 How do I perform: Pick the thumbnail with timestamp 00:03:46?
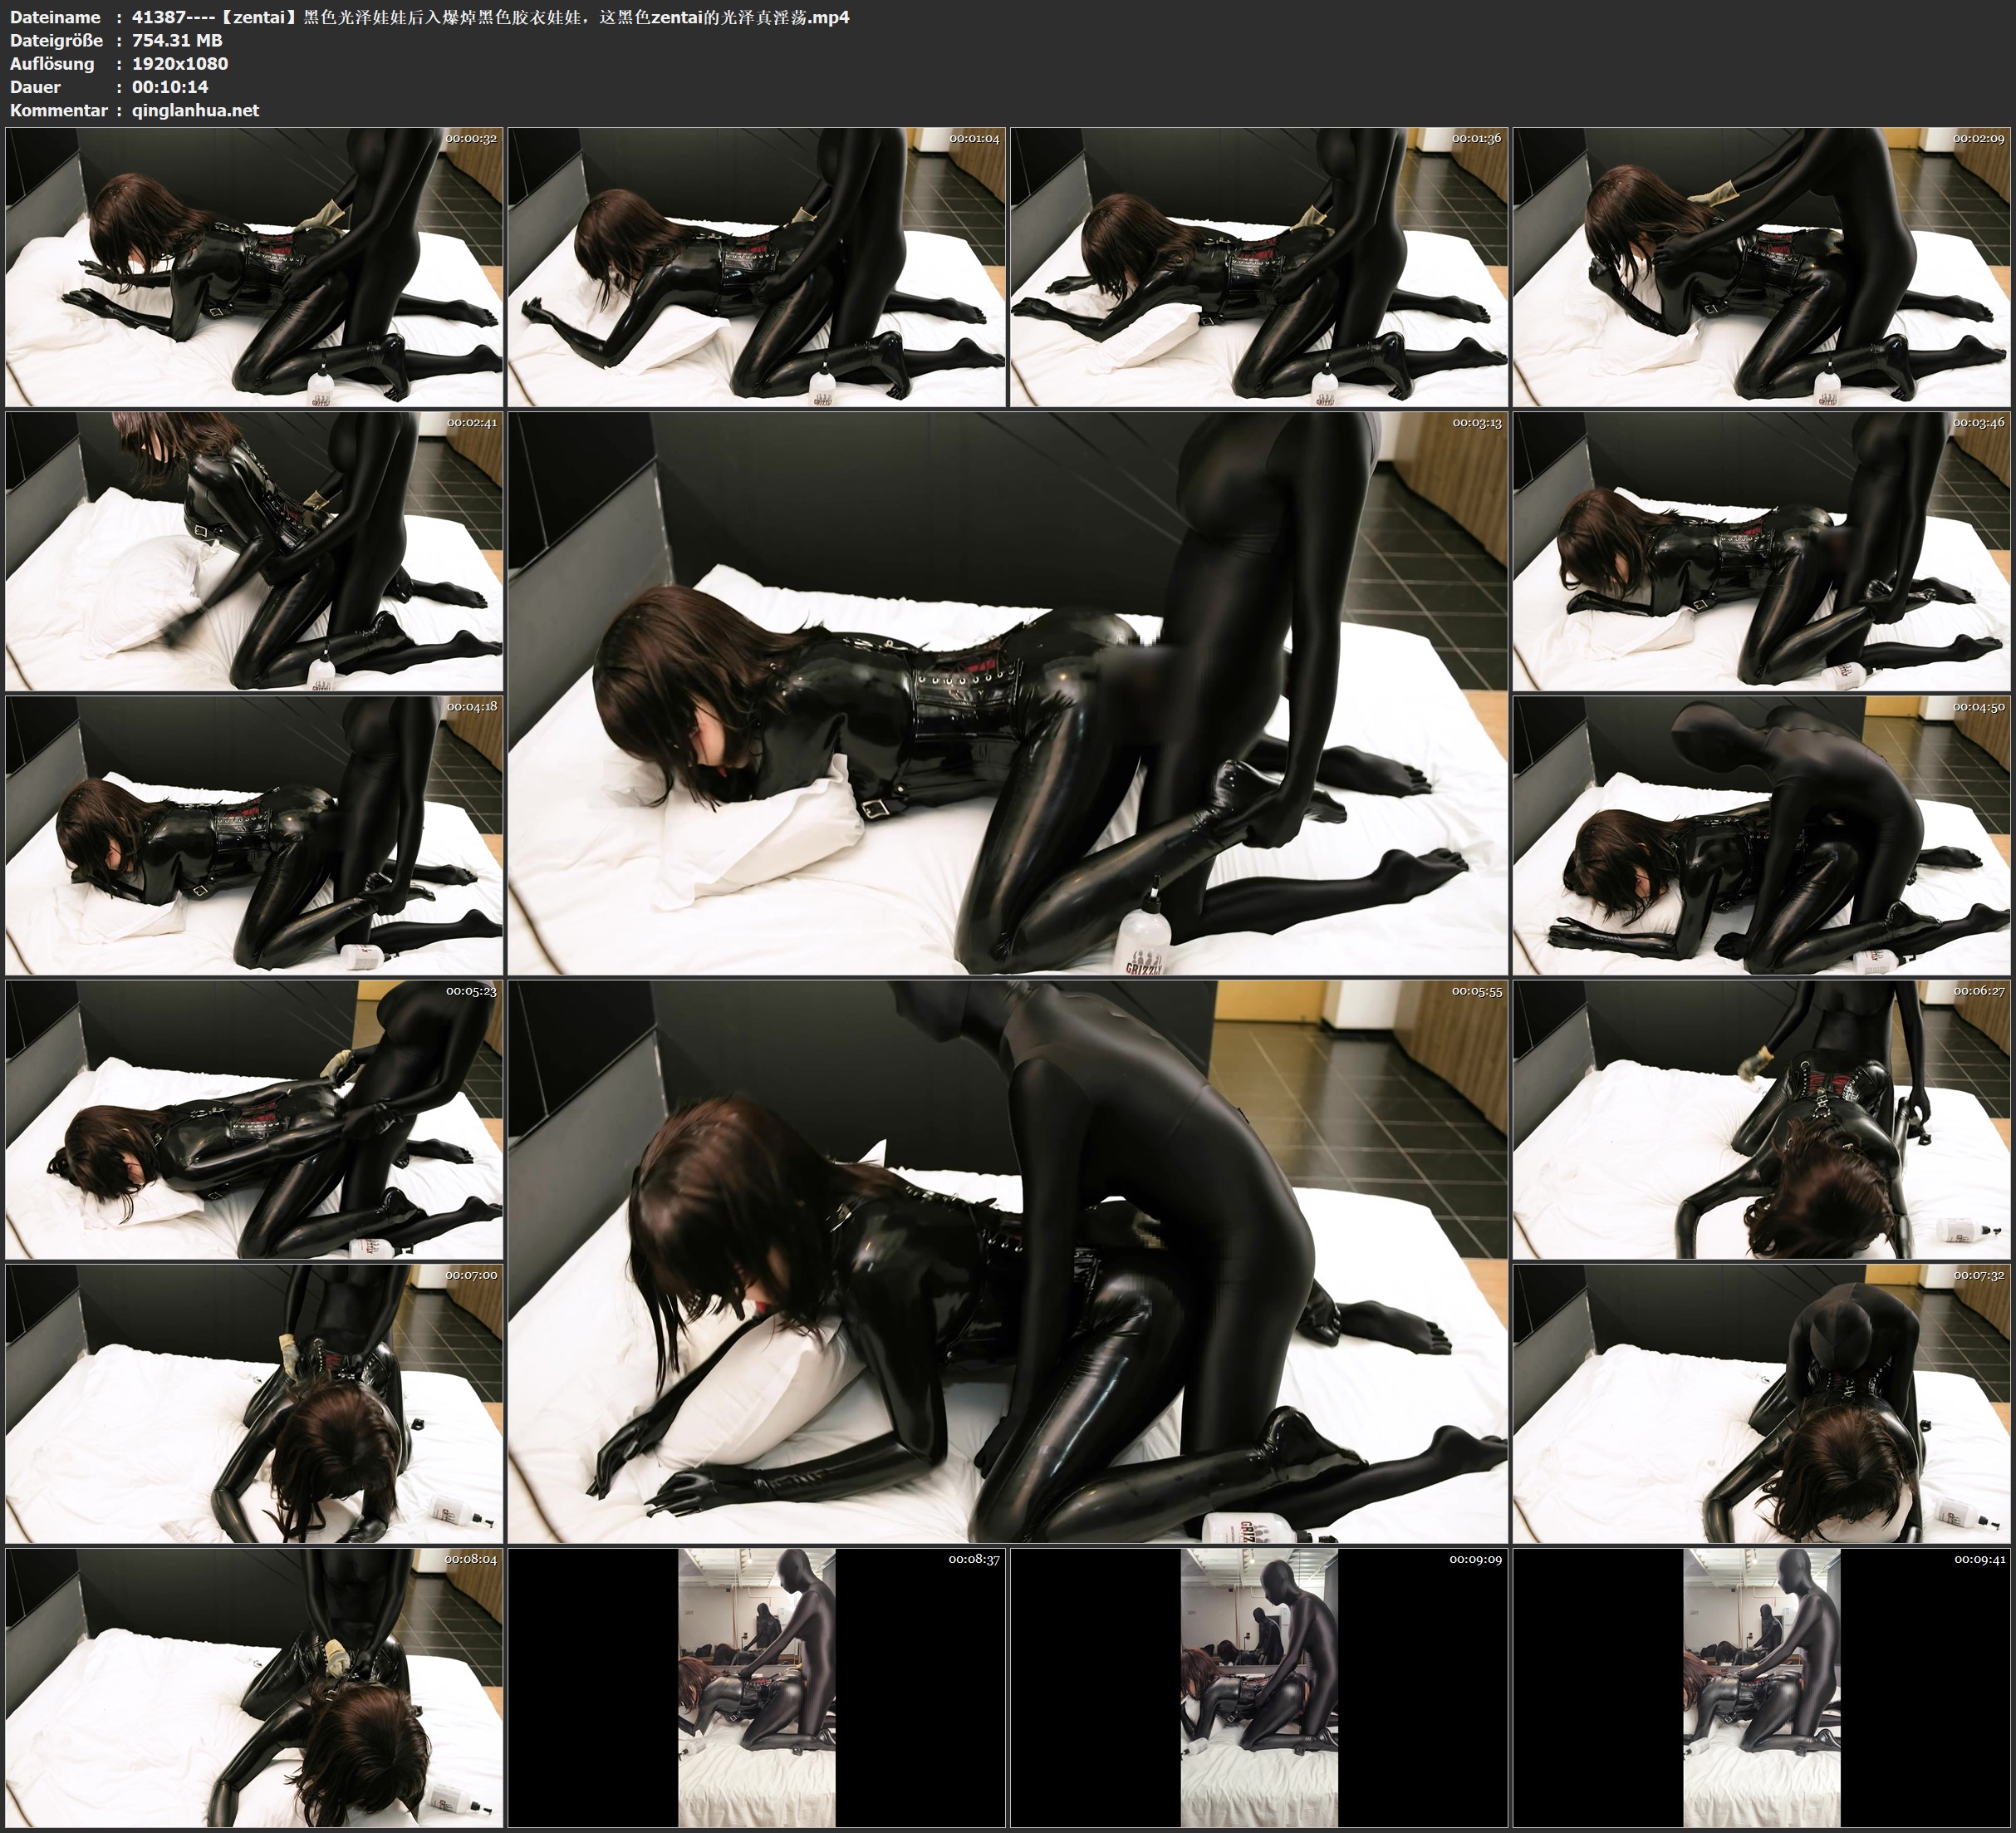coord(1762,551)
